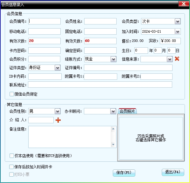Viewport: 190px width, 183px height.
Task: Close the 会员信息录入 dialog window
Action: [x=184, y=3]
